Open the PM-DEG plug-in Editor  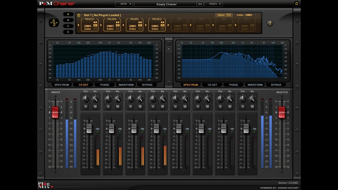coord(155,27)
